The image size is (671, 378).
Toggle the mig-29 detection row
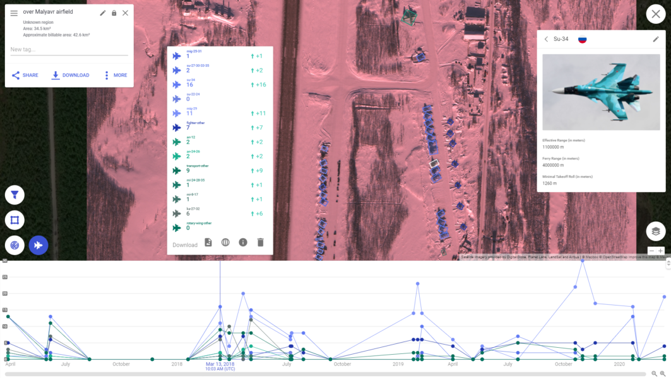179,112
